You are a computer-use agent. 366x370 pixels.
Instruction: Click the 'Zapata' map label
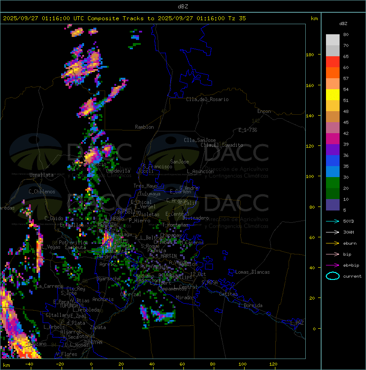click(x=98, y=327)
